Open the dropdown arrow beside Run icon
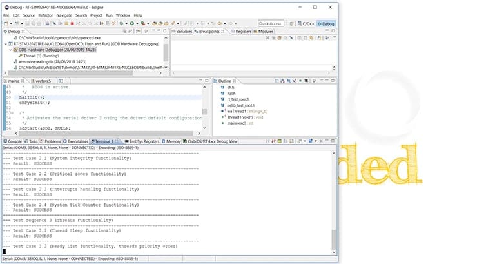Image resolution: width=495 pixels, height=264 pixels. pos(137,23)
